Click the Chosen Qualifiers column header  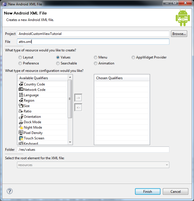pyautogui.click(x=122, y=78)
